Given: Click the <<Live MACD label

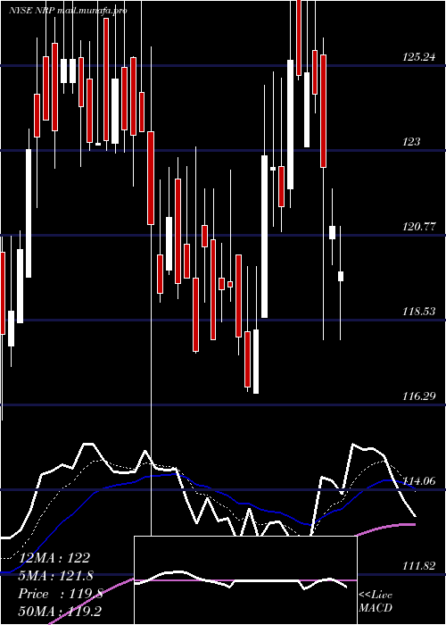Looking at the screenshot, I should point(376,602).
